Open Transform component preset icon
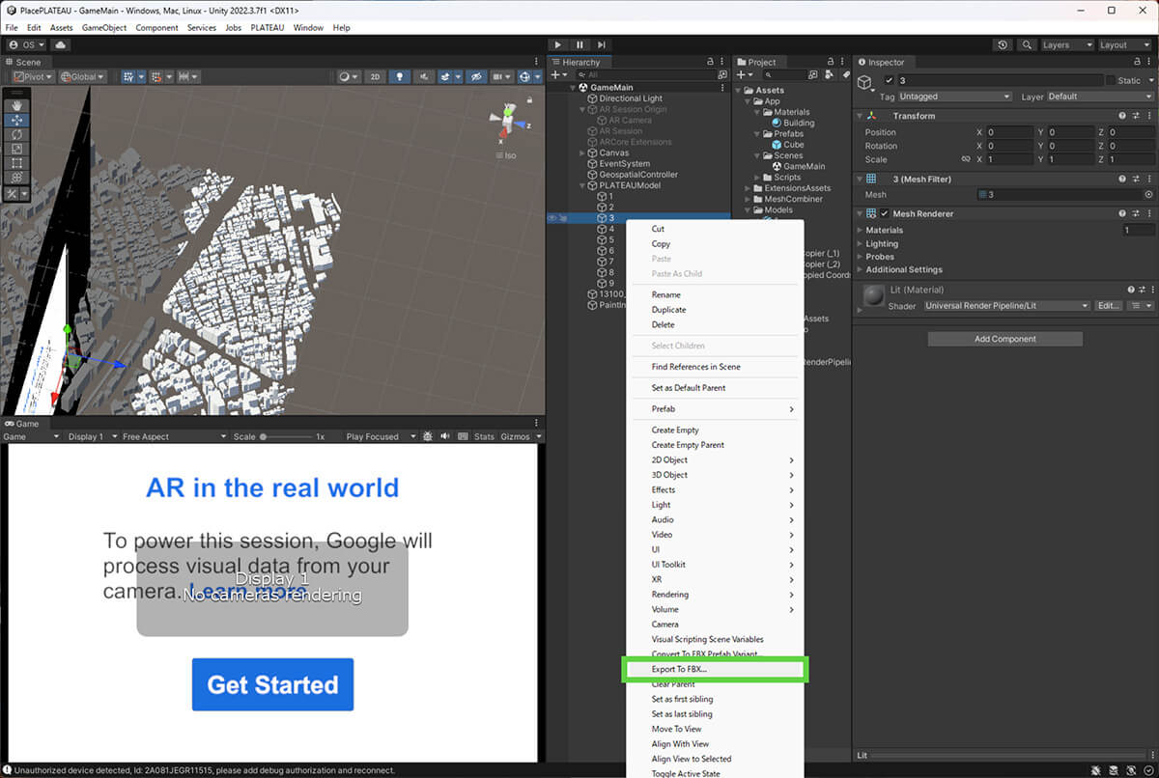 (1136, 116)
